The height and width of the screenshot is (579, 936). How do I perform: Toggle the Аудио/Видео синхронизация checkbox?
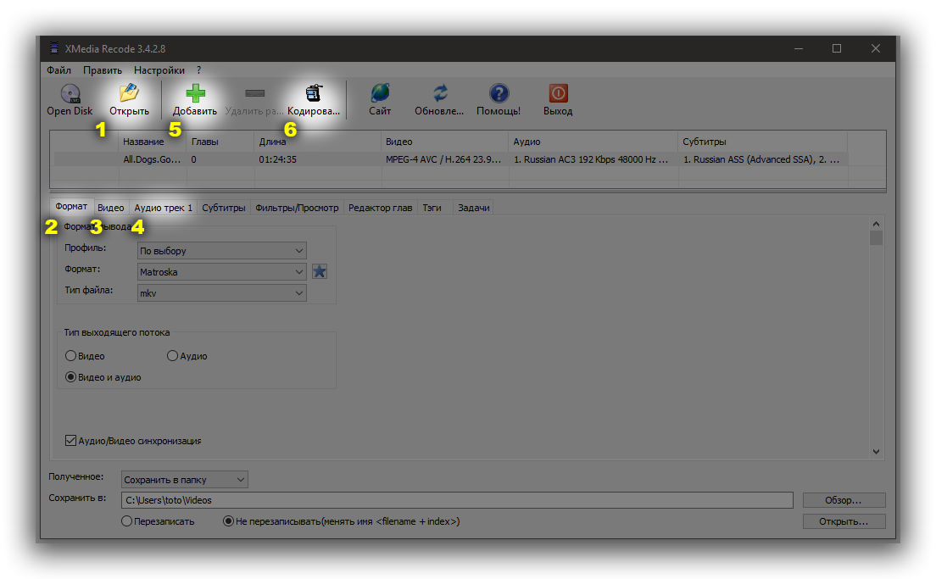point(71,441)
